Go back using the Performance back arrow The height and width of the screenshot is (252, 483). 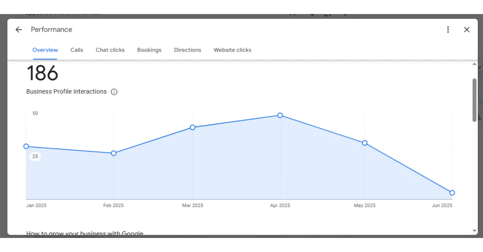tap(19, 30)
